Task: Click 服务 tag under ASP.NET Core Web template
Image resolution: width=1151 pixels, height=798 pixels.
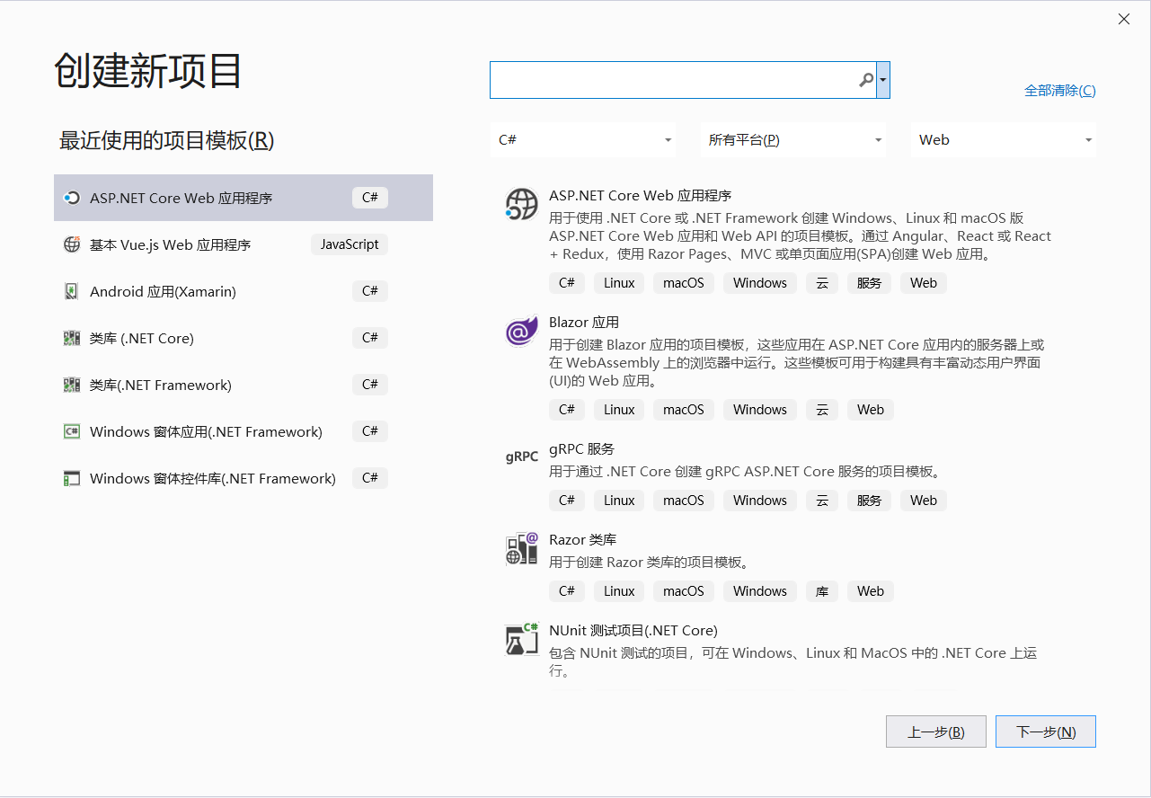Action: pyautogui.click(x=870, y=283)
